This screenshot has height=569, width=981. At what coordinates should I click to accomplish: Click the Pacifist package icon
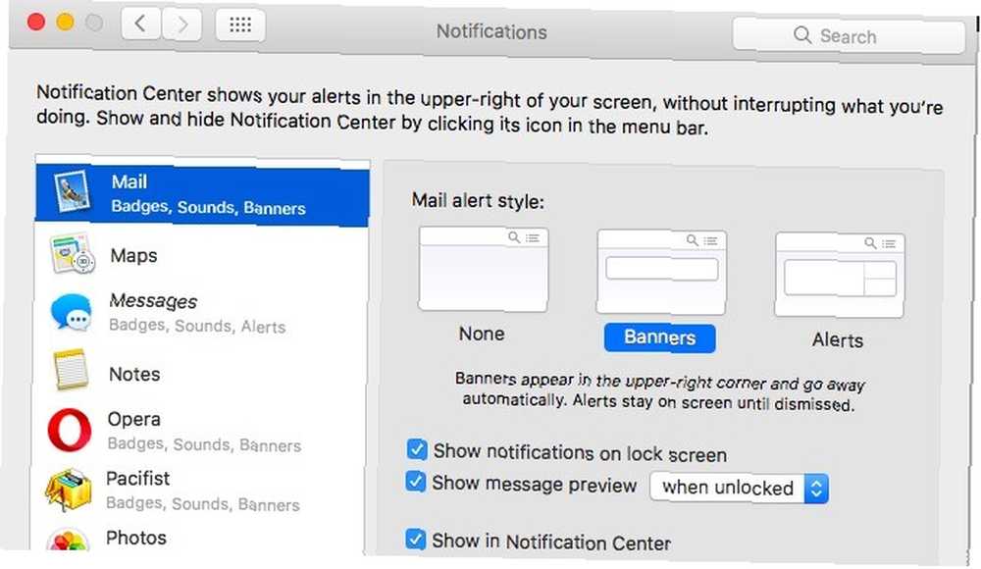pos(69,491)
